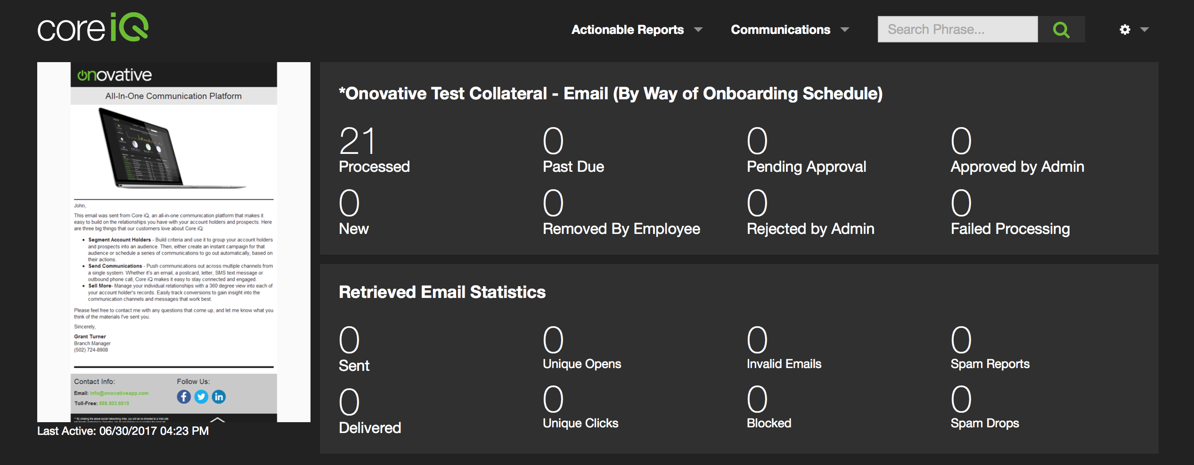Click the Blocked email statistic
This screenshot has height=465, width=1194.
769,408
